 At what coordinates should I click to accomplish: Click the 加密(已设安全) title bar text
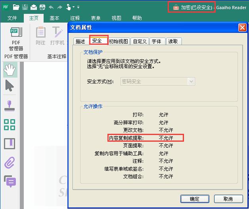point(197,8)
